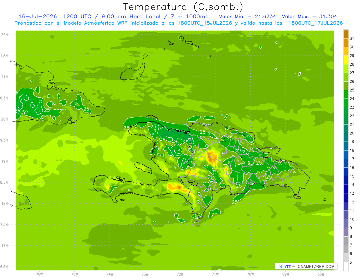Click the Valor Min. = 21.6734 readout
This screenshot has width=360, height=278.
247,16
